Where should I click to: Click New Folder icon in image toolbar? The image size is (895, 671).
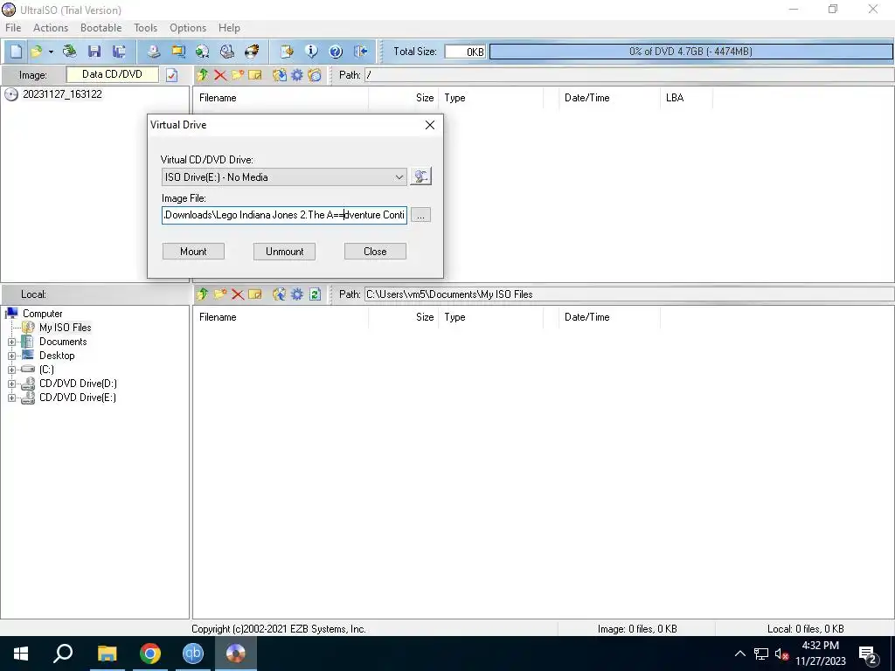[x=238, y=75]
